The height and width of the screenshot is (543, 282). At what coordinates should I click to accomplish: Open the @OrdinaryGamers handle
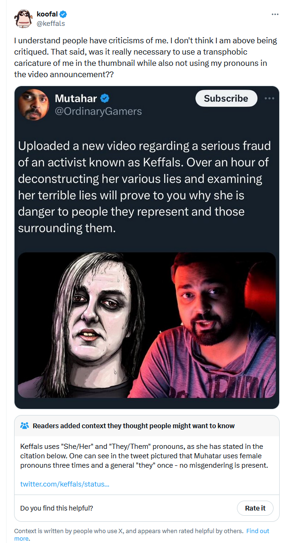[x=99, y=111]
